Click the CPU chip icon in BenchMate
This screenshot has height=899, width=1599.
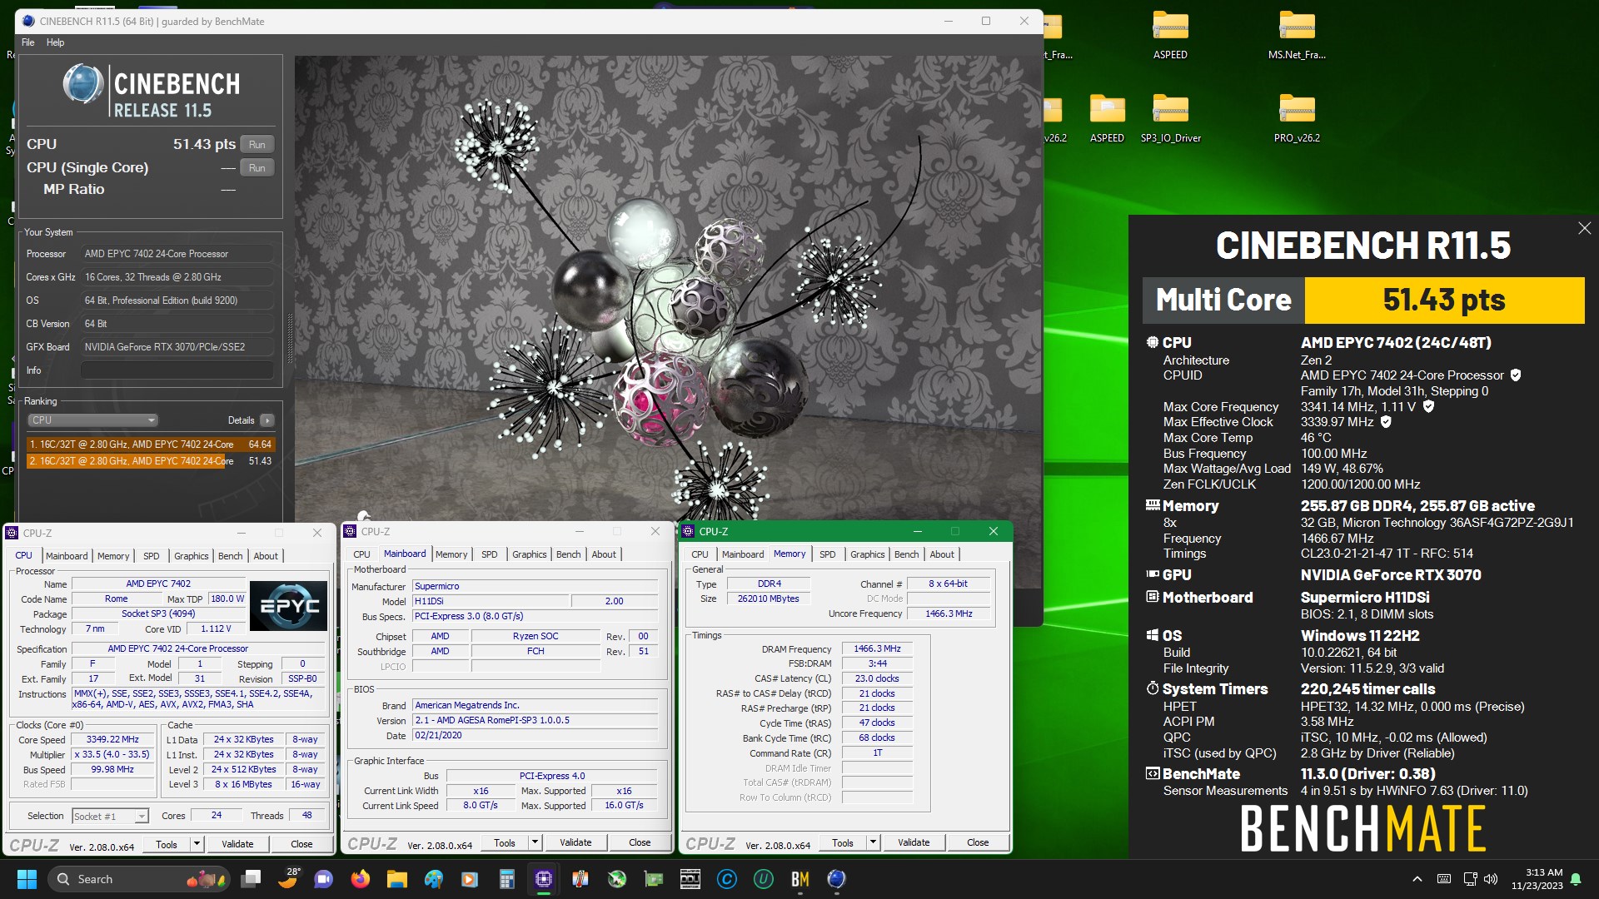(x=1153, y=342)
